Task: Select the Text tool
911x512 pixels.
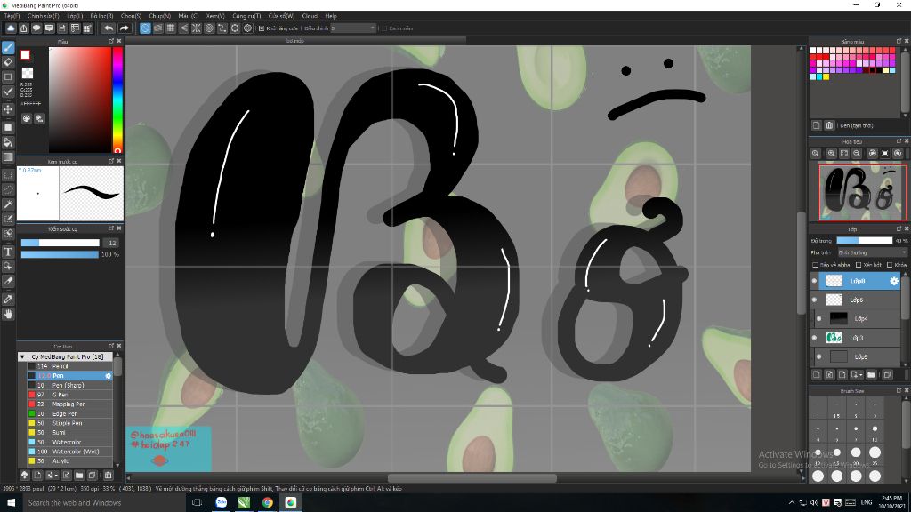Action: tap(8, 252)
